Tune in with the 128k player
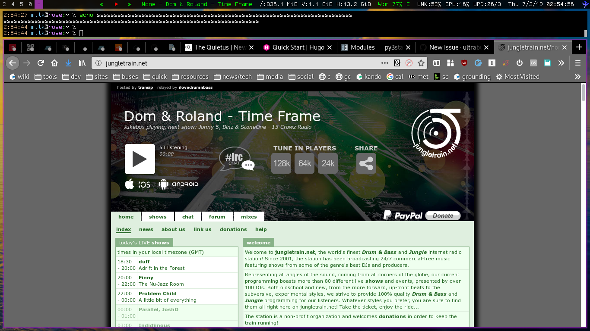The width and height of the screenshot is (590, 331). coord(281,164)
